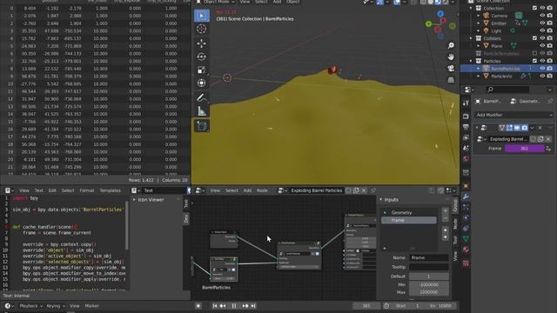Toggle camera view in the viewport
Image resolution: width=557 pixels, height=313 pixels.
(x=451, y=68)
